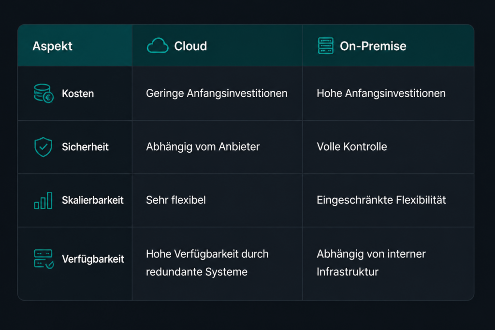This screenshot has height=330, width=495.
Task: Select the Cloud column heading text
Action: point(190,46)
